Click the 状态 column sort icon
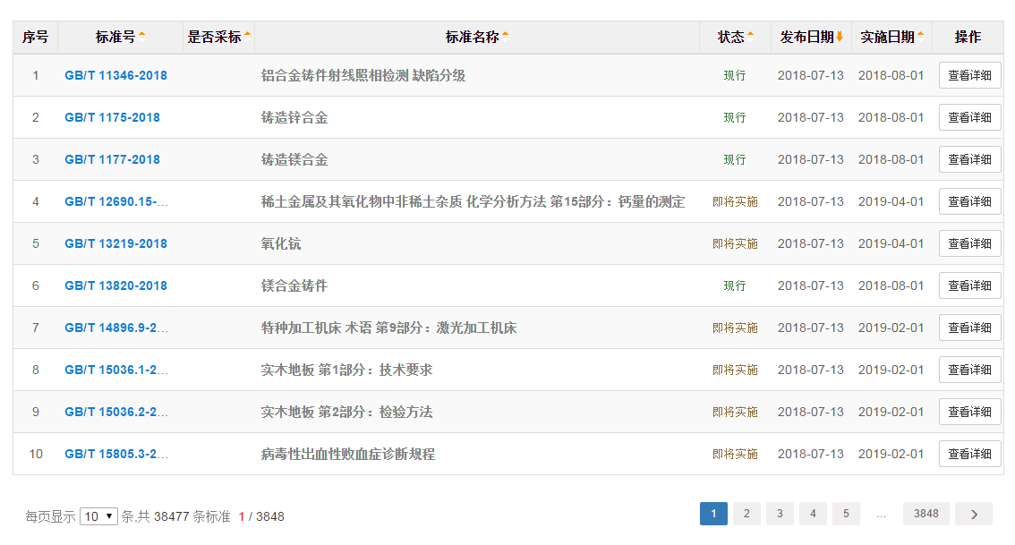 click(x=750, y=37)
